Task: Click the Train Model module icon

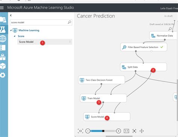Action: pos(84,98)
